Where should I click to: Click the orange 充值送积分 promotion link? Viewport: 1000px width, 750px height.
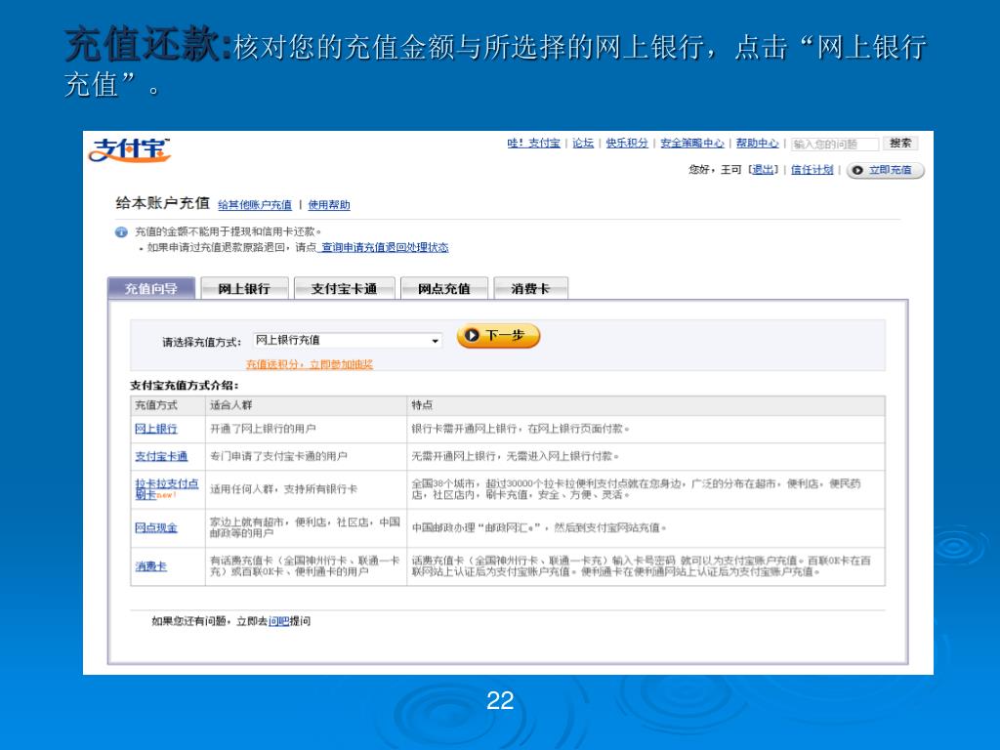310,364
